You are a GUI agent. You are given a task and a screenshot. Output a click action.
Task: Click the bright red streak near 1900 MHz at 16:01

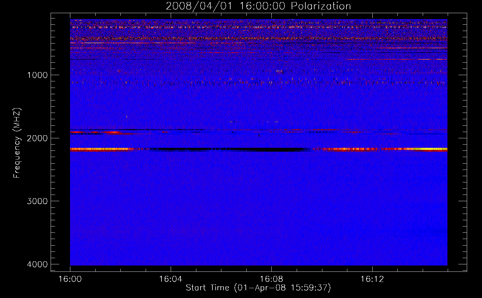click(95, 132)
